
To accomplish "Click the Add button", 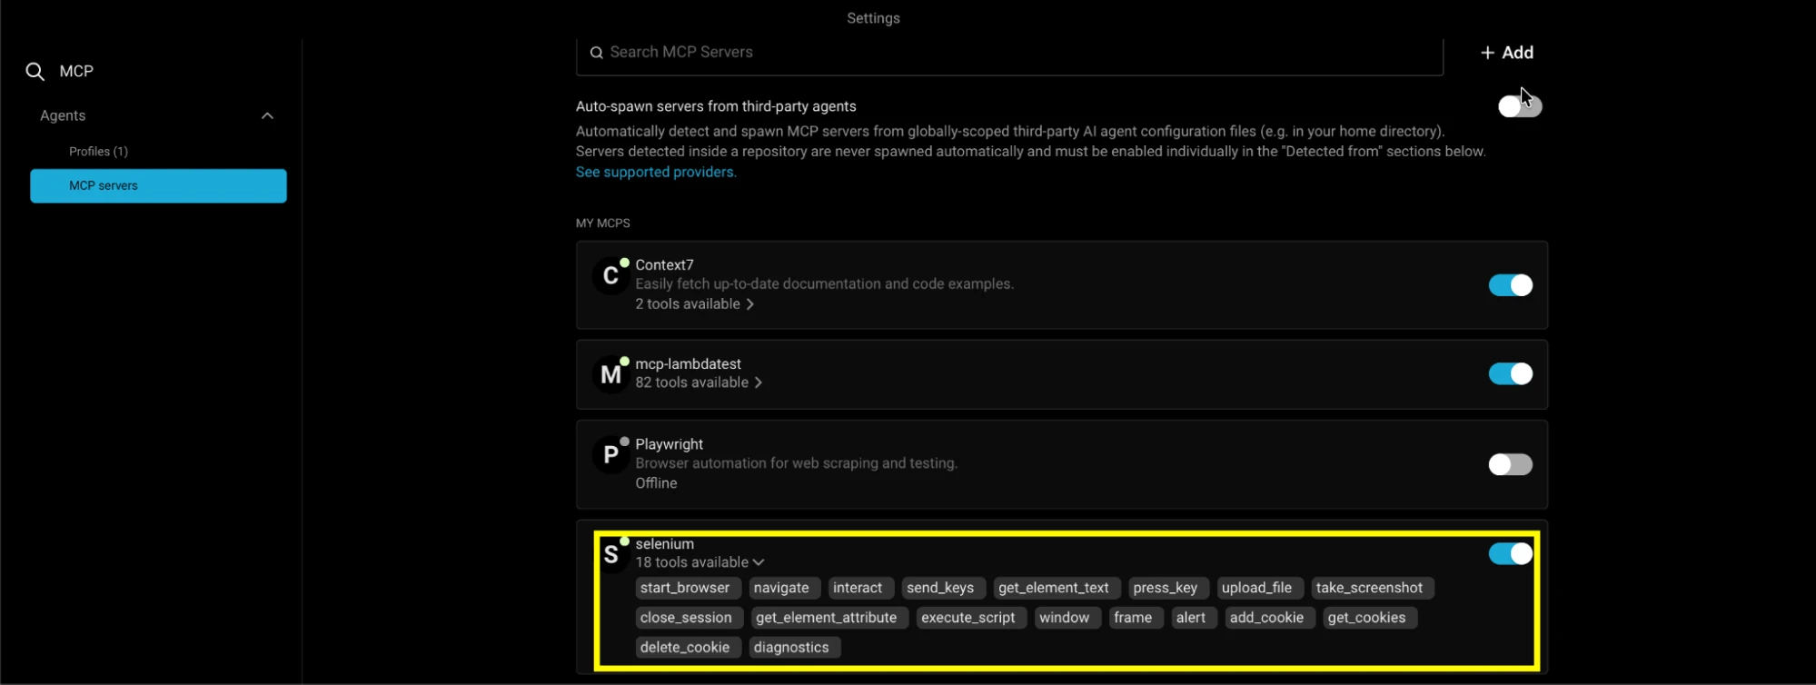I will tap(1507, 53).
